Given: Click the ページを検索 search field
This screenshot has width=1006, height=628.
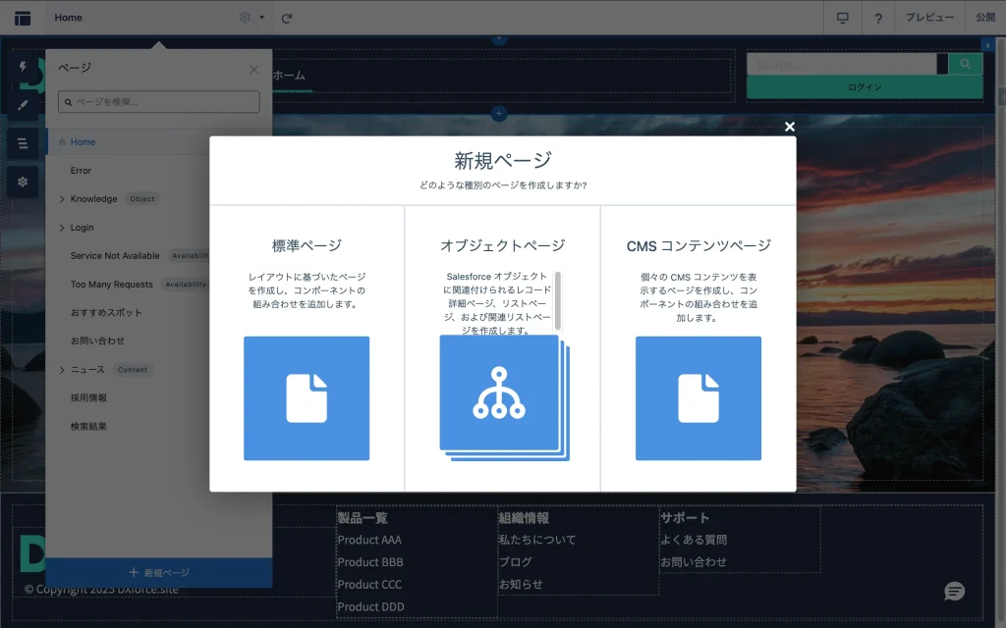Looking at the screenshot, I should (x=159, y=102).
